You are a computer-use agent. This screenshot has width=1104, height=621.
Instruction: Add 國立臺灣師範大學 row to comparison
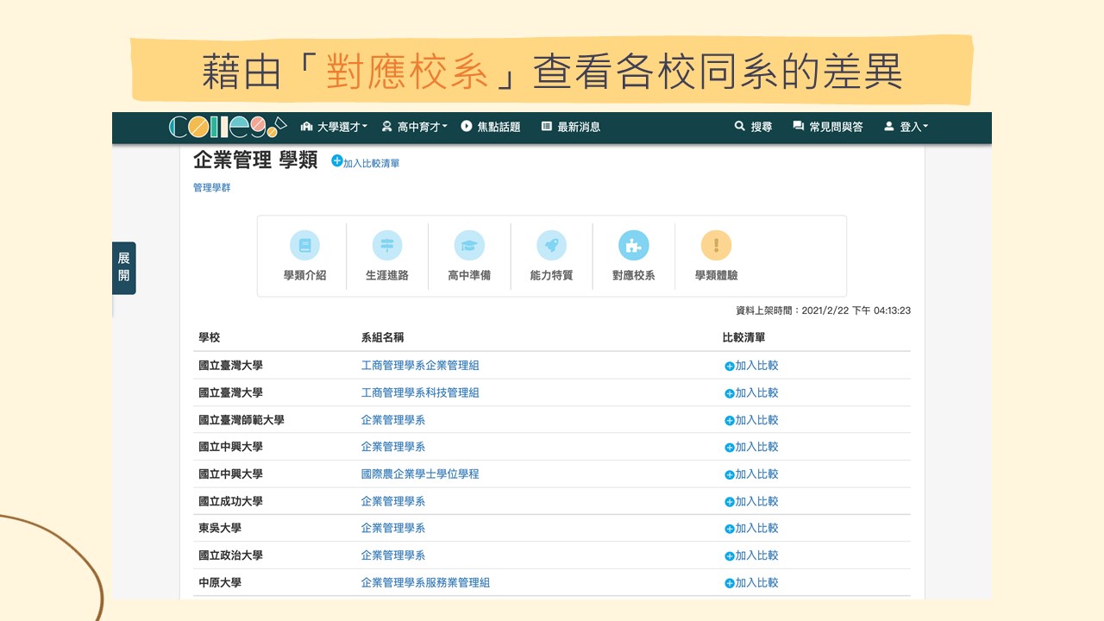(751, 420)
